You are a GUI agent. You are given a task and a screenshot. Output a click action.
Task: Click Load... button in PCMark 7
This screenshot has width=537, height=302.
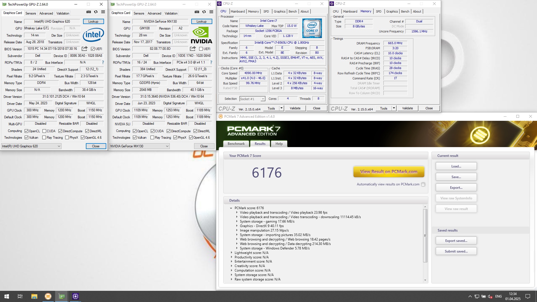(x=456, y=166)
